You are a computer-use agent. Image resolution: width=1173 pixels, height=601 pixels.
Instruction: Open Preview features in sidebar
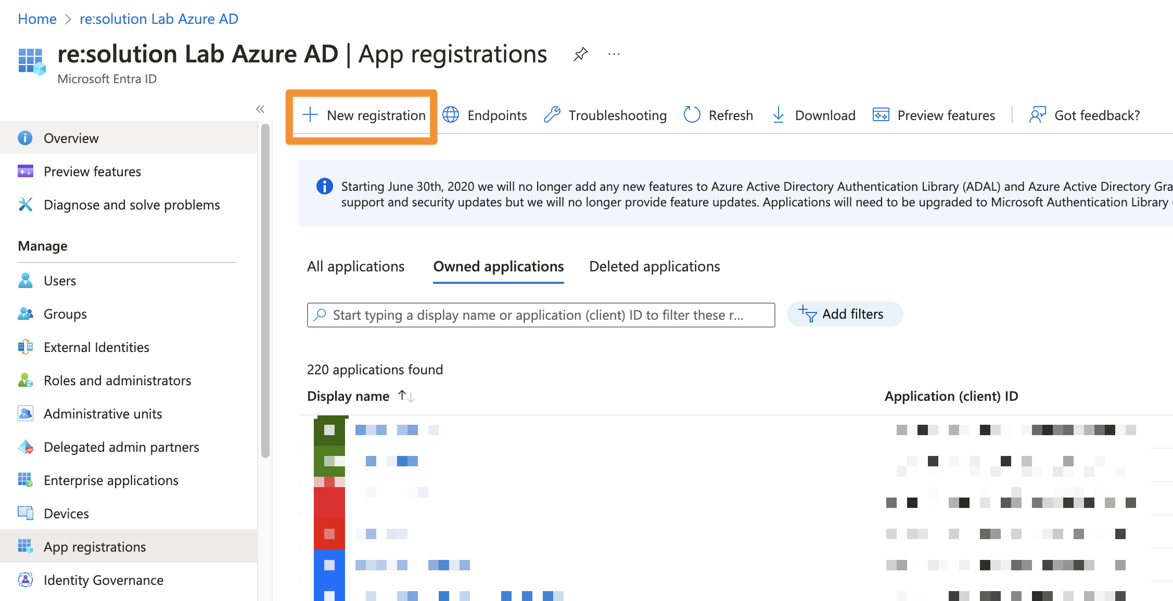point(129,172)
